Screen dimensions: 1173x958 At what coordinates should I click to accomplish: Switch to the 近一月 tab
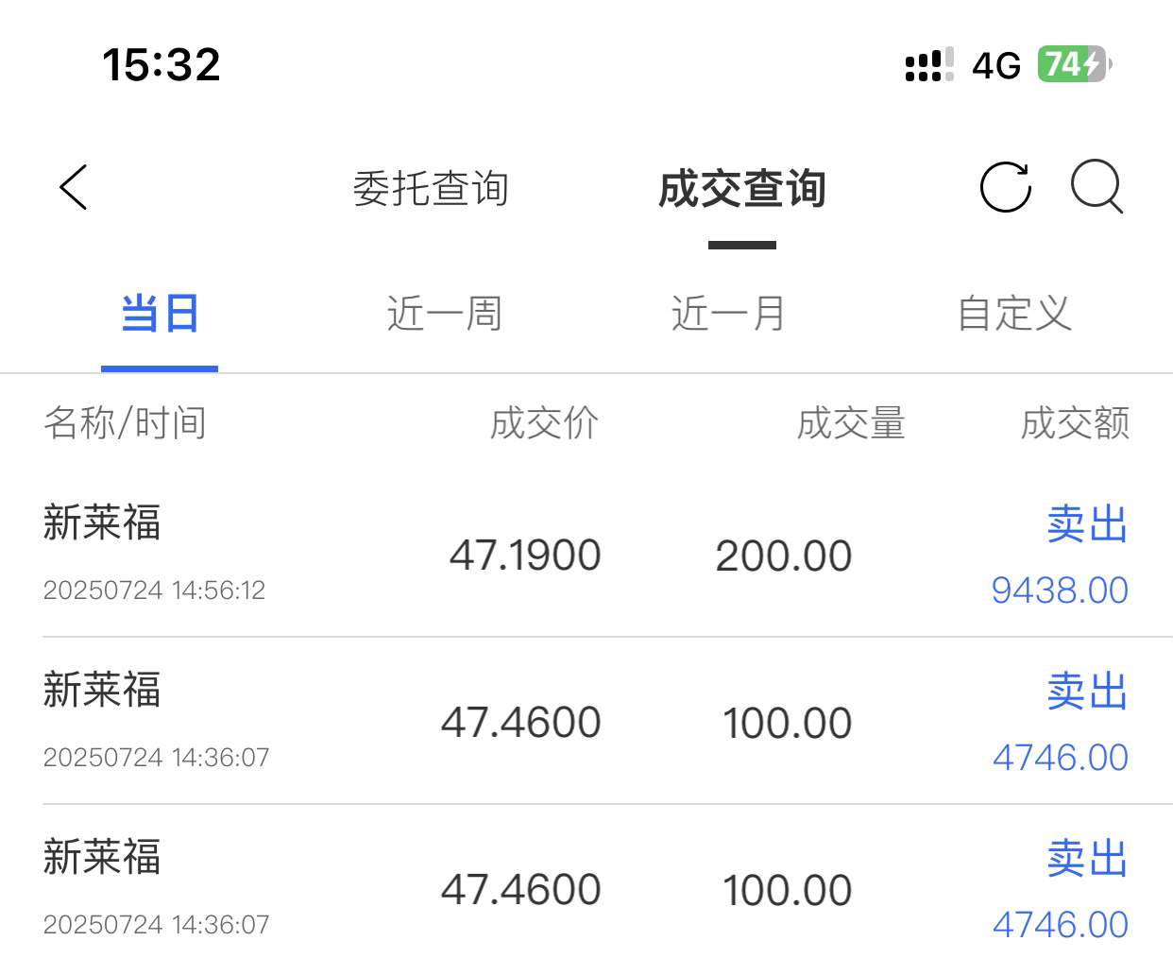coord(728,314)
